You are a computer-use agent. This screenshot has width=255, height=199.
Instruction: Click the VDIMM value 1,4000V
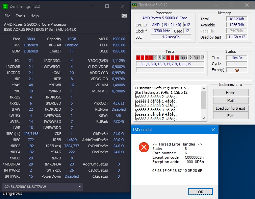click(119, 85)
